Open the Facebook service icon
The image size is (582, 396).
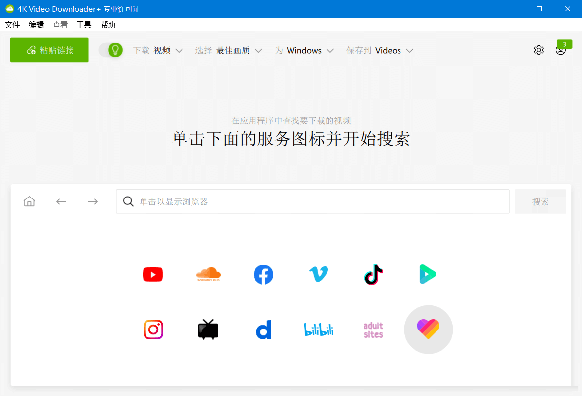coord(263,274)
